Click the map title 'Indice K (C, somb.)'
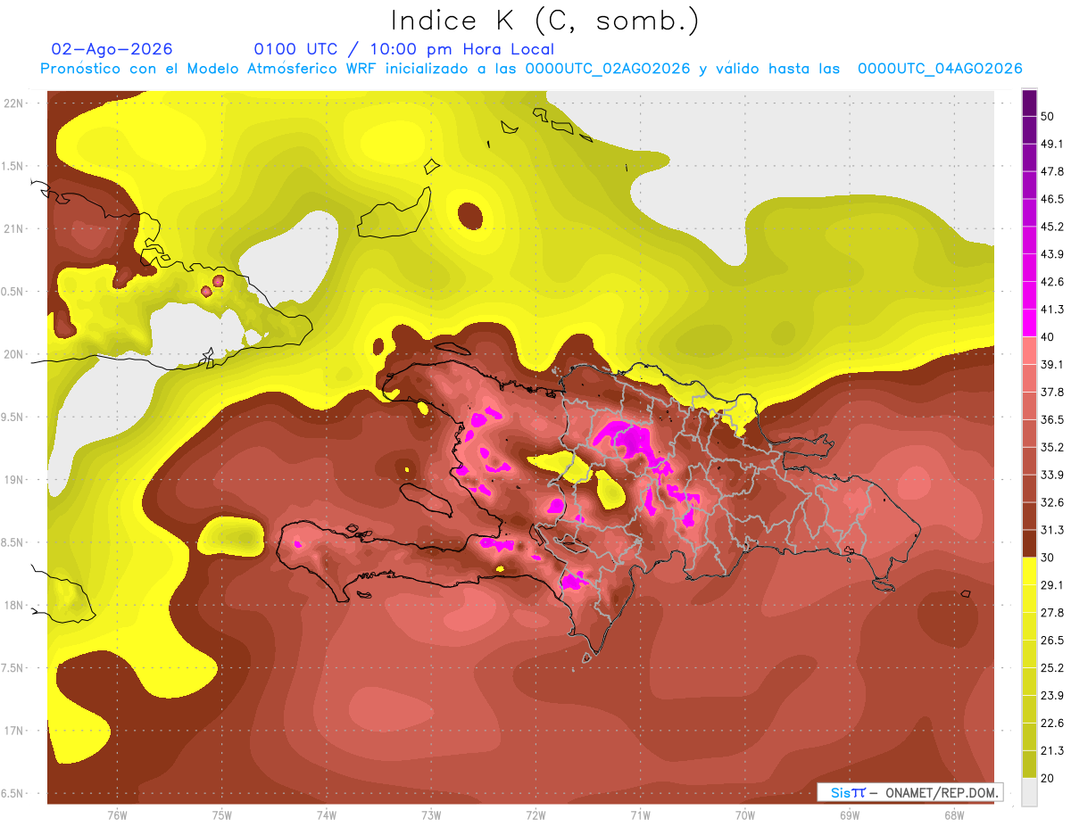Screen dimensions: 1071x827 point(544,21)
